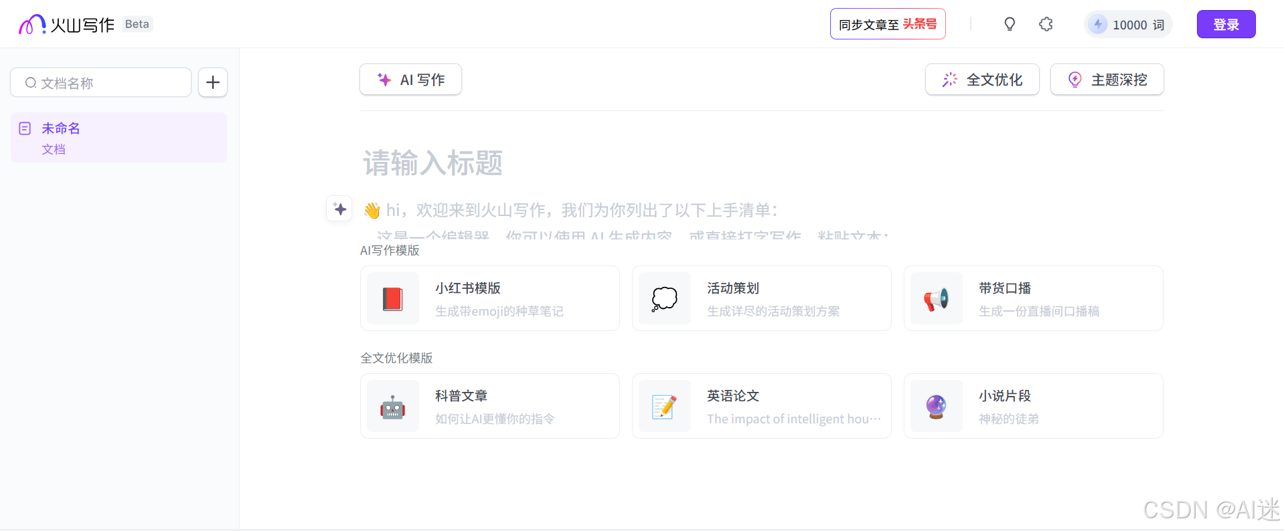This screenshot has width=1284, height=531.
Task: Click 生成一份直播间口播稿 description text
Action: coord(1039,311)
